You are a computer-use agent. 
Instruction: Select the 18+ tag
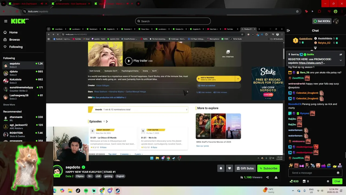(90, 176)
